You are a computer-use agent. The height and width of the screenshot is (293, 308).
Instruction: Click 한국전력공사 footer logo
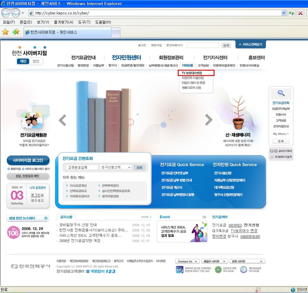(x=31, y=266)
